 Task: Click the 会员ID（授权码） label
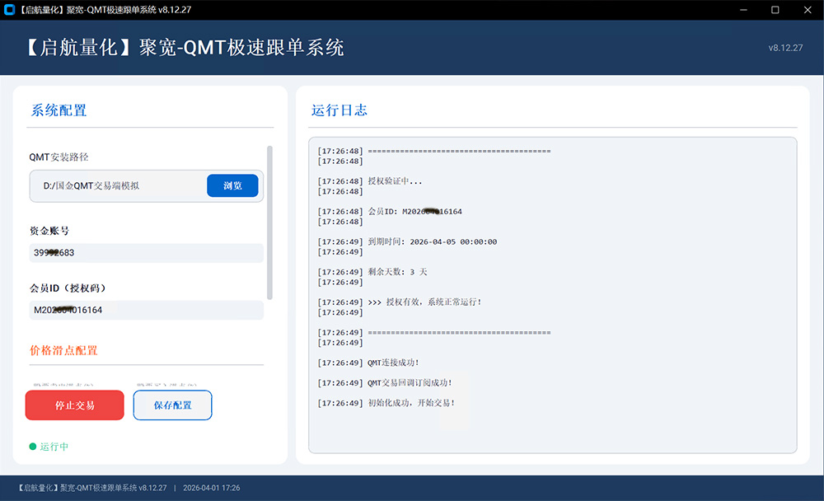(x=68, y=288)
